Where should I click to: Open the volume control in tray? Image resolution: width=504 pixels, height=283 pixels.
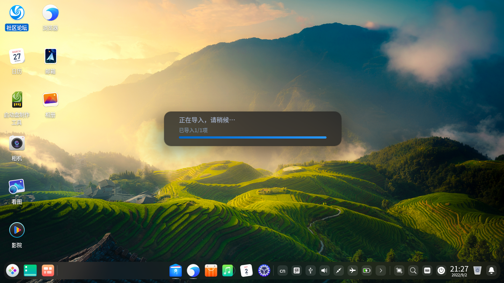click(x=324, y=270)
